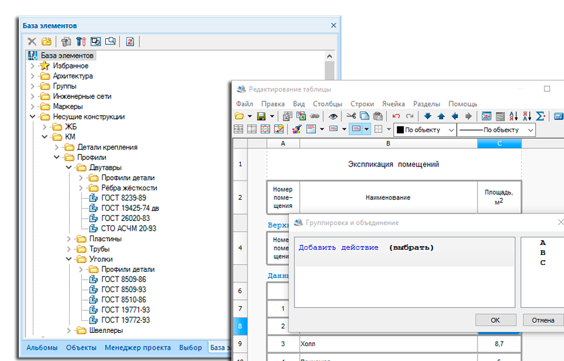The height and width of the screenshot is (361, 564).
Task: Open the Ячейка menu
Action: tap(394, 103)
